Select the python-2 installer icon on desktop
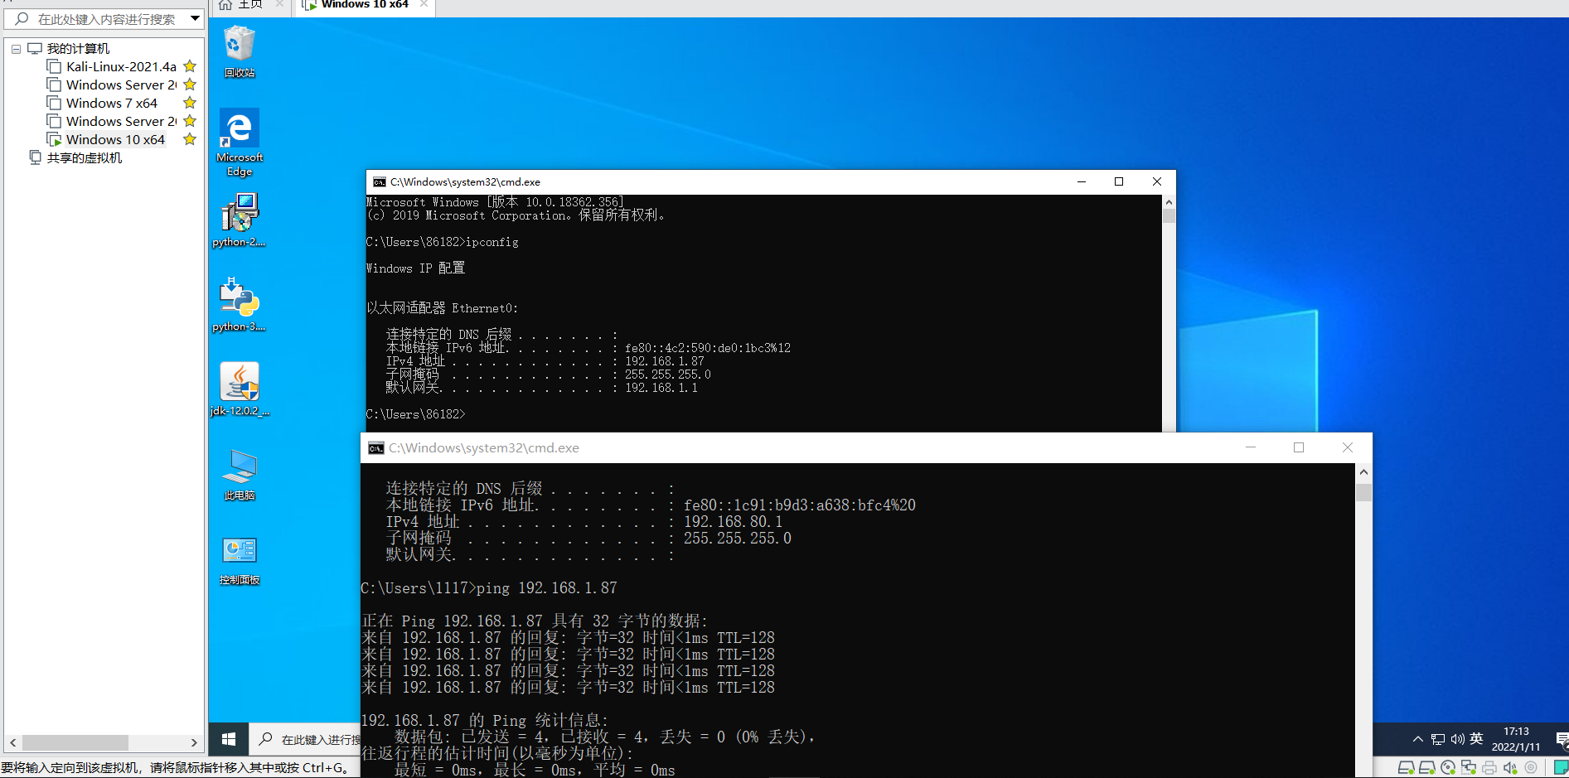The height and width of the screenshot is (778, 1569). click(x=240, y=220)
